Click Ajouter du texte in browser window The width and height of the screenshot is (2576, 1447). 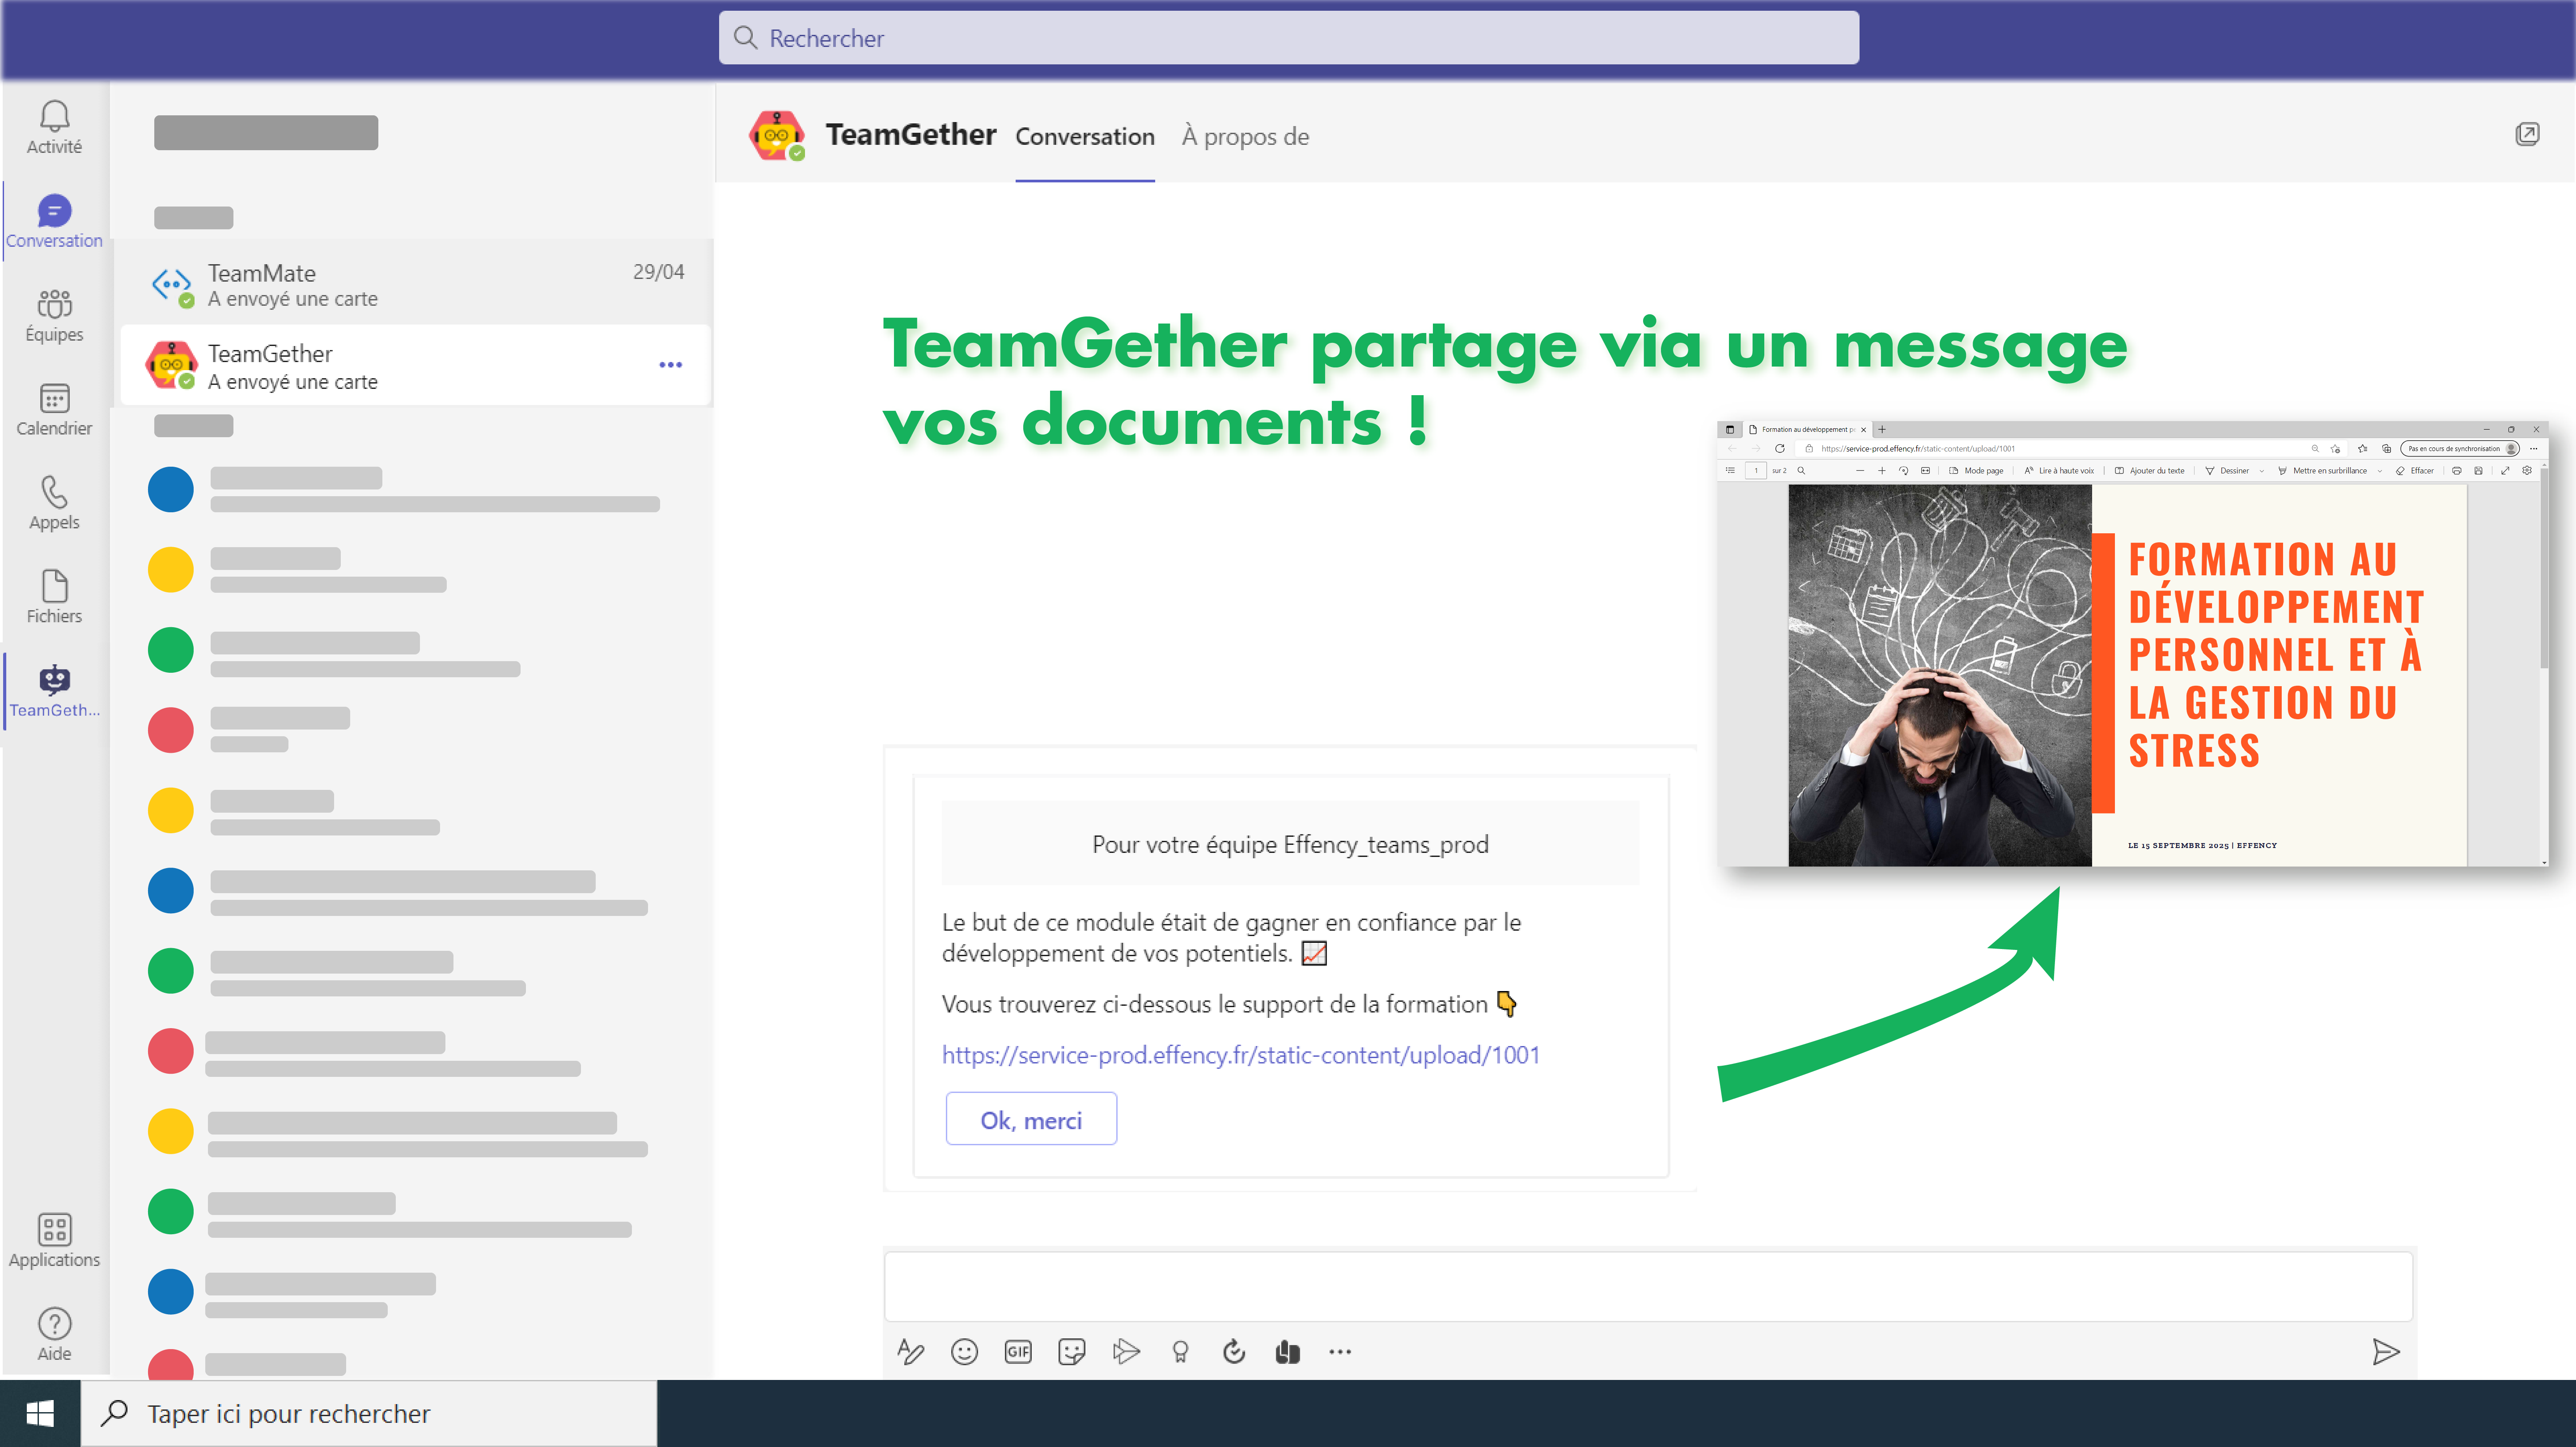coord(2150,471)
